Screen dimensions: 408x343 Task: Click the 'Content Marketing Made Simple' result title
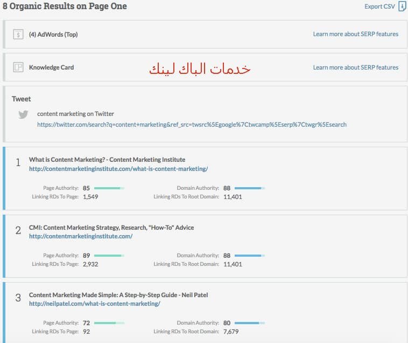[x=118, y=295]
